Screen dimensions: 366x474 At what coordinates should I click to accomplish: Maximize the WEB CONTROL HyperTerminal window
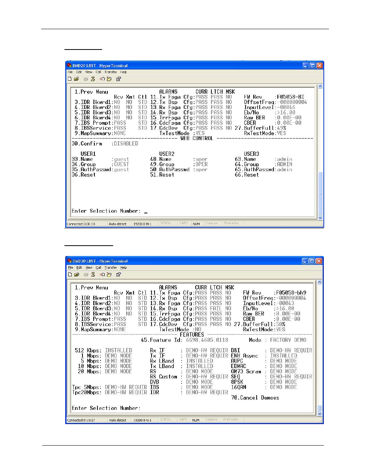coord(313,66)
